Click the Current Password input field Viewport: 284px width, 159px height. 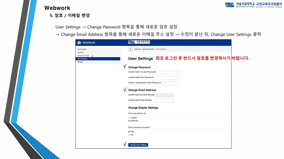tap(171, 73)
